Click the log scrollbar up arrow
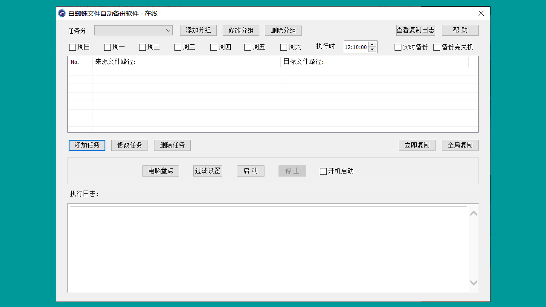Image resolution: width=546 pixels, height=307 pixels. pyautogui.click(x=473, y=213)
